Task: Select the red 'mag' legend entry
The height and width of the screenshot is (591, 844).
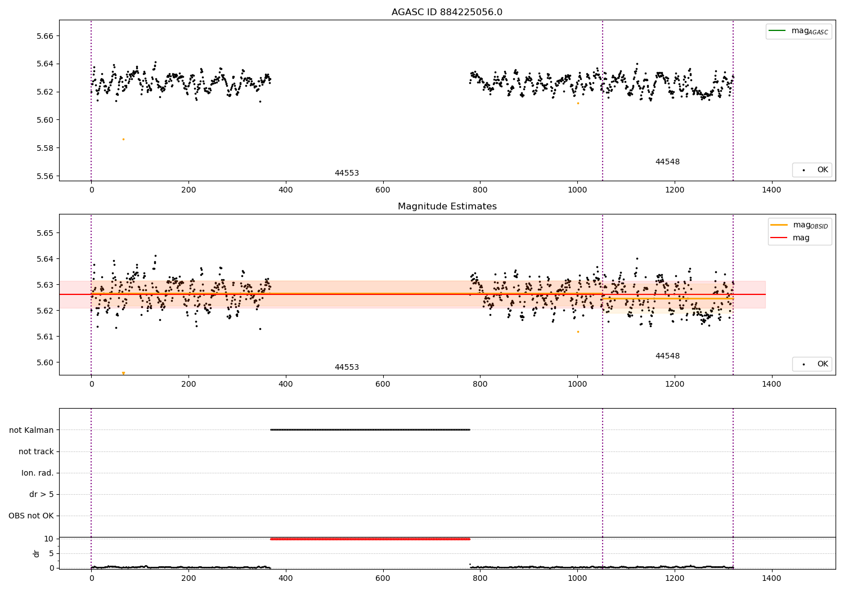Action: 790,238
